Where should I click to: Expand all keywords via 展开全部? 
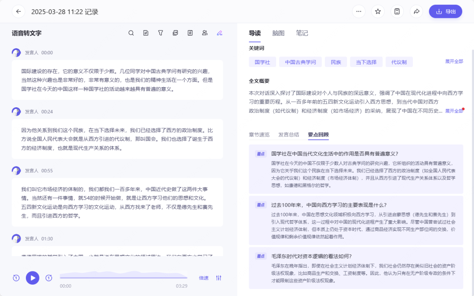point(454,62)
